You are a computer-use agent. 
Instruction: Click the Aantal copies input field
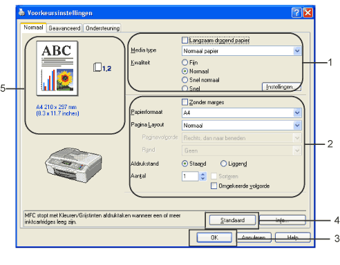click(x=190, y=177)
